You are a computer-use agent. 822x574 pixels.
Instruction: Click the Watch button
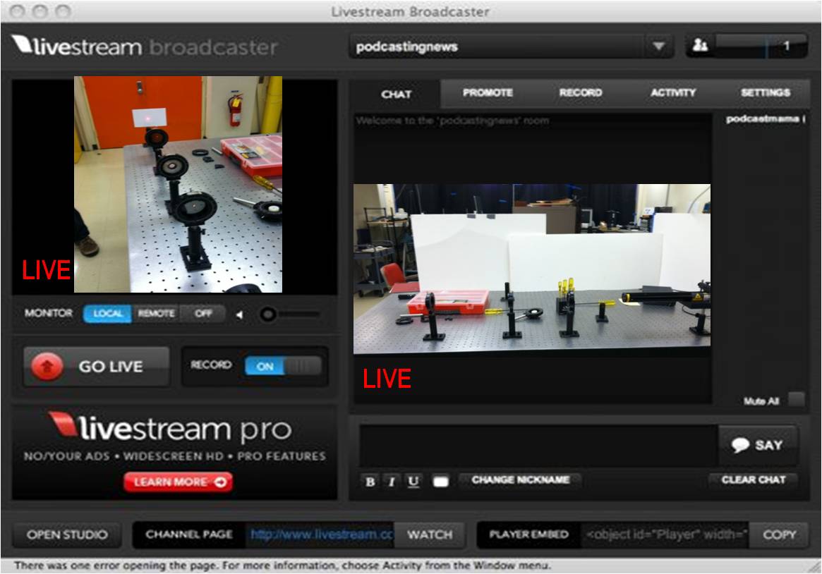click(430, 535)
